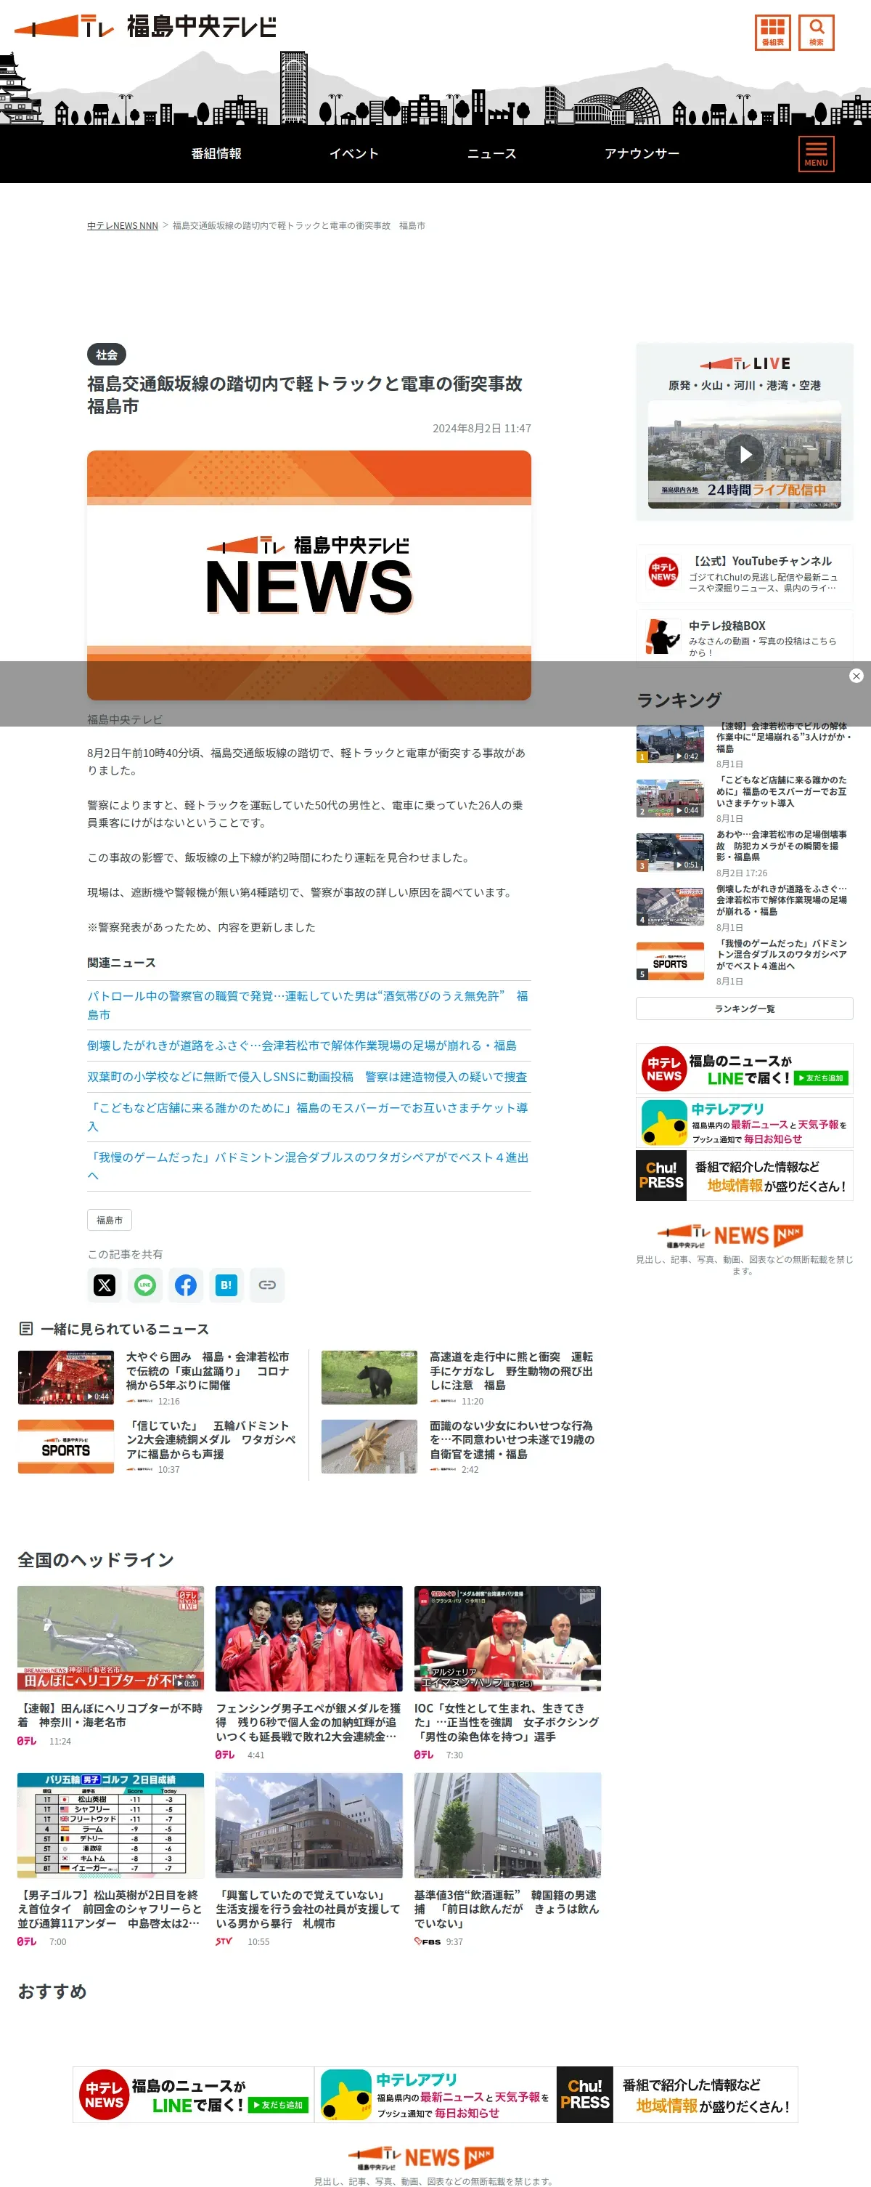
Task: Open 東山盆踊り news thumbnail
Action: pos(66,1377)
